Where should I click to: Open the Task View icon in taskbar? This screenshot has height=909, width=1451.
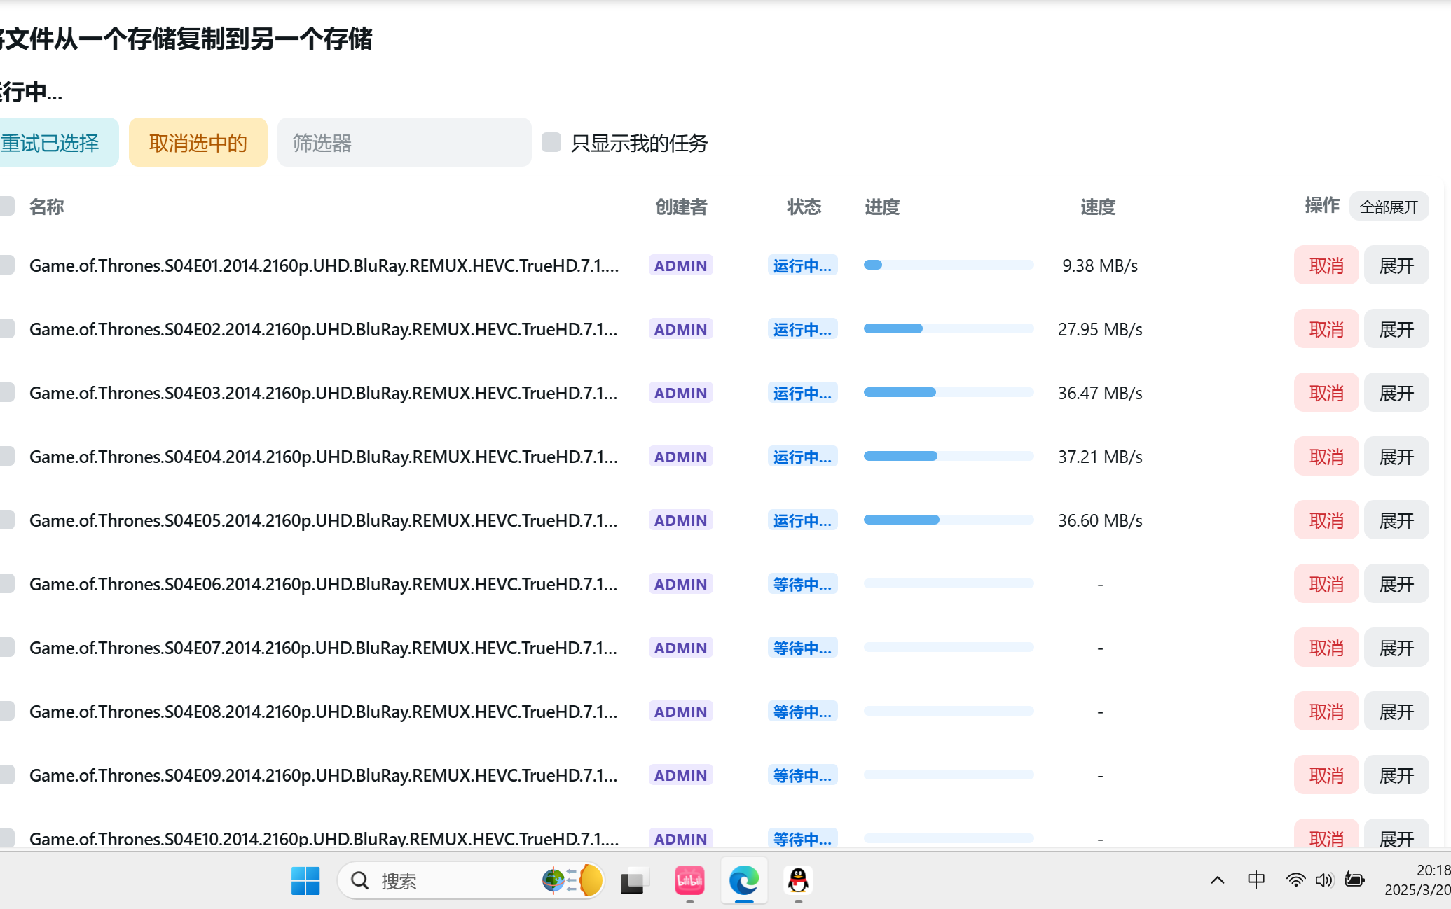pyautogui.click(x=635, y=880)
